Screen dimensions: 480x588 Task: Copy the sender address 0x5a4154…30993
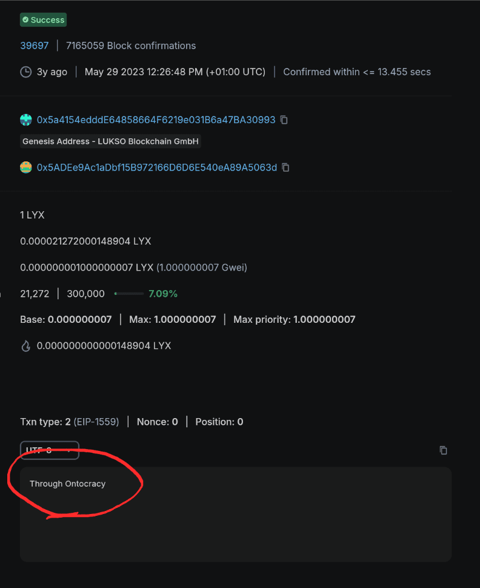284,120
